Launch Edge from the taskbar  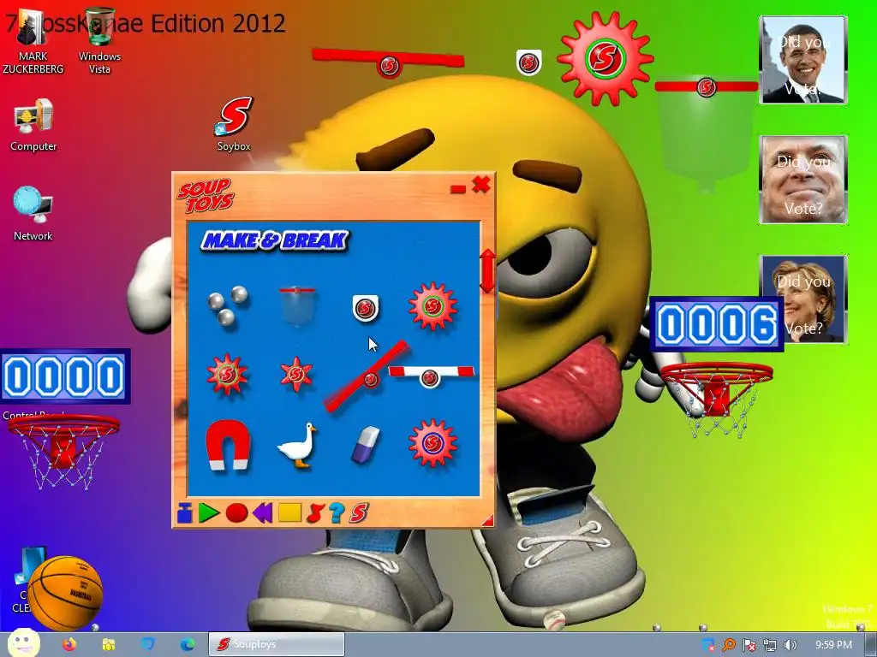[x=188, y=644]
